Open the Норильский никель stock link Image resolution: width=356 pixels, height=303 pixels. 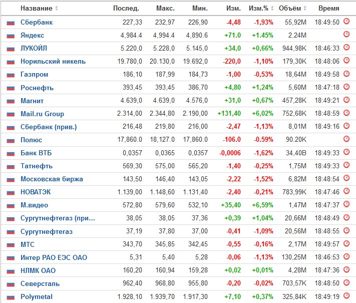pyautogui.click(x=53, y=61)
